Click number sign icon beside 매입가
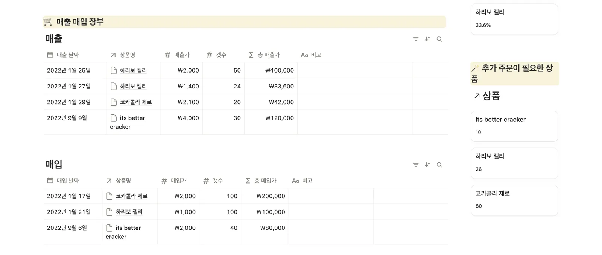The image size is (602, 255). (x=164, y=181)
